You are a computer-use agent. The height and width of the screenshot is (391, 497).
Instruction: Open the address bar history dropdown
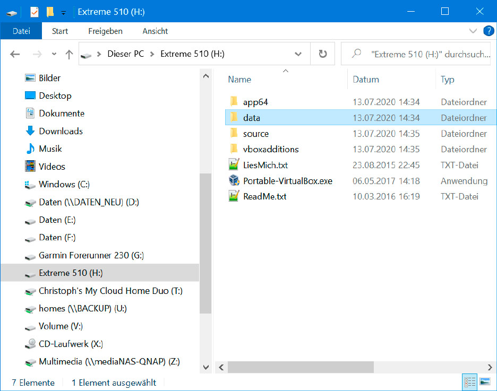point(298,54)
